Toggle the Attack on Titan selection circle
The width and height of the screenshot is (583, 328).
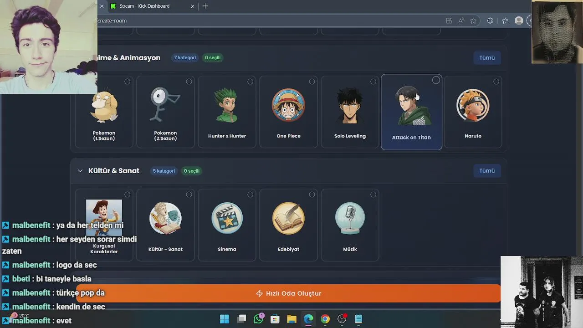(x=436, y=80)
